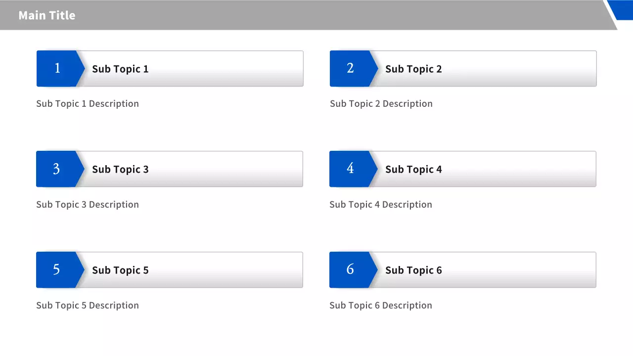The image size is (633, 356).
Task: Click the blue number 2 arrow badge
Action: 351,68
